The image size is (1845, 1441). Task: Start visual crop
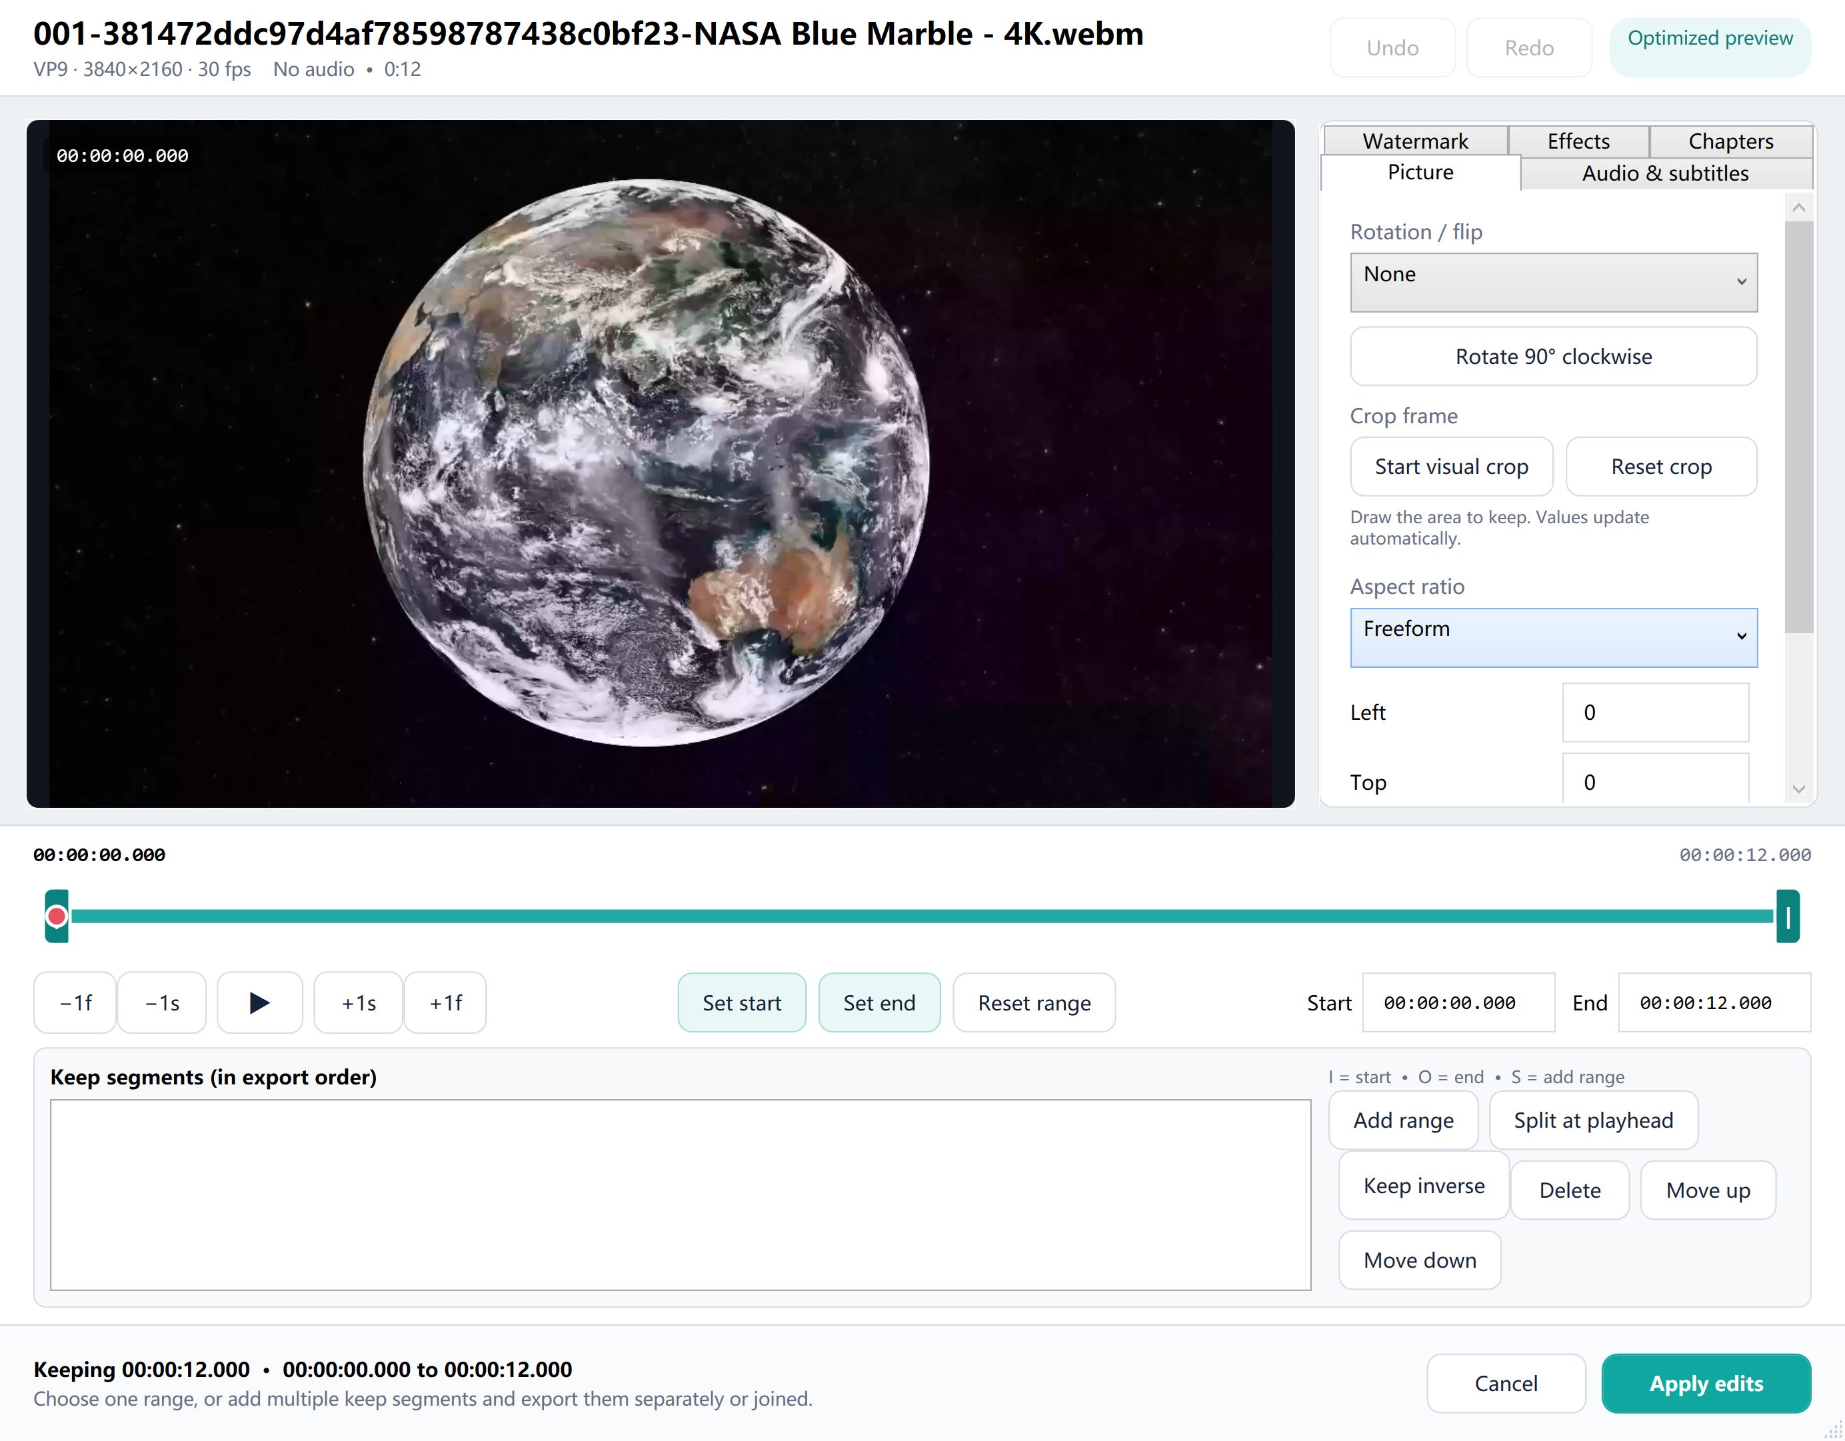click(x=1451, y=467)
